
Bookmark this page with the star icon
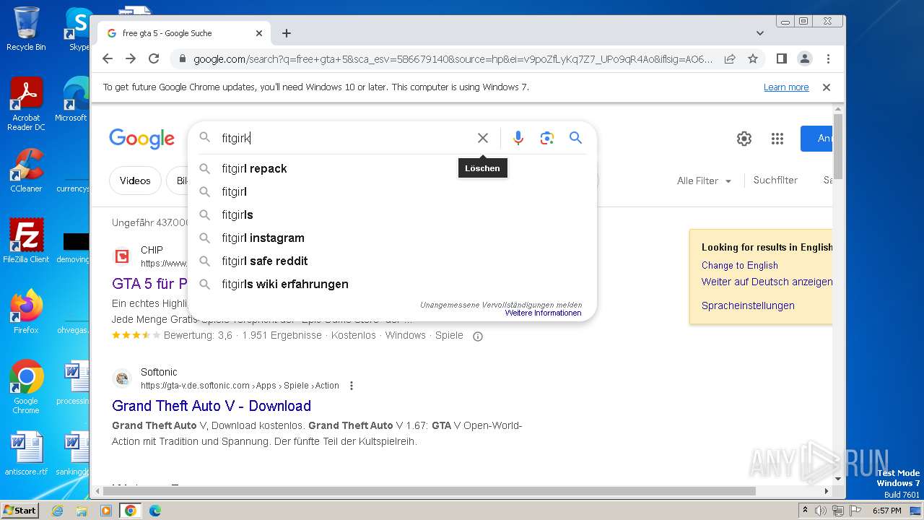point(753,58)
